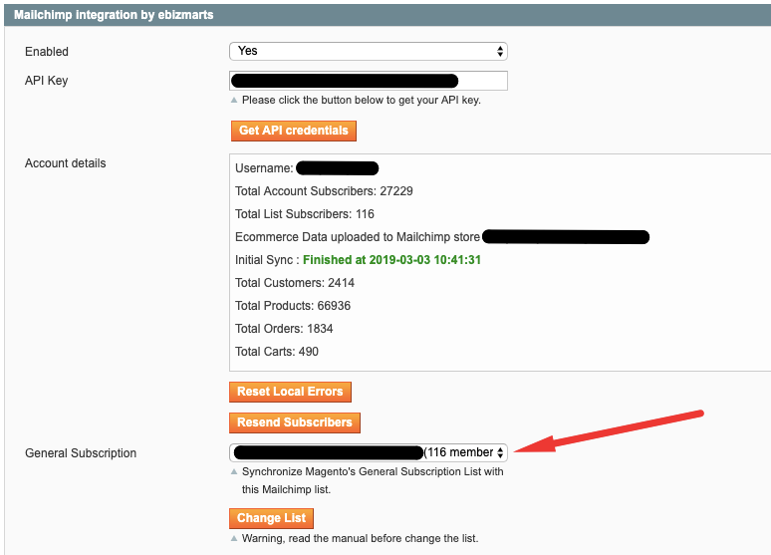The width and height of the screenshot is (771, 555).
Task: Click the Reset Local Errors button
Action: click(290, 392)
